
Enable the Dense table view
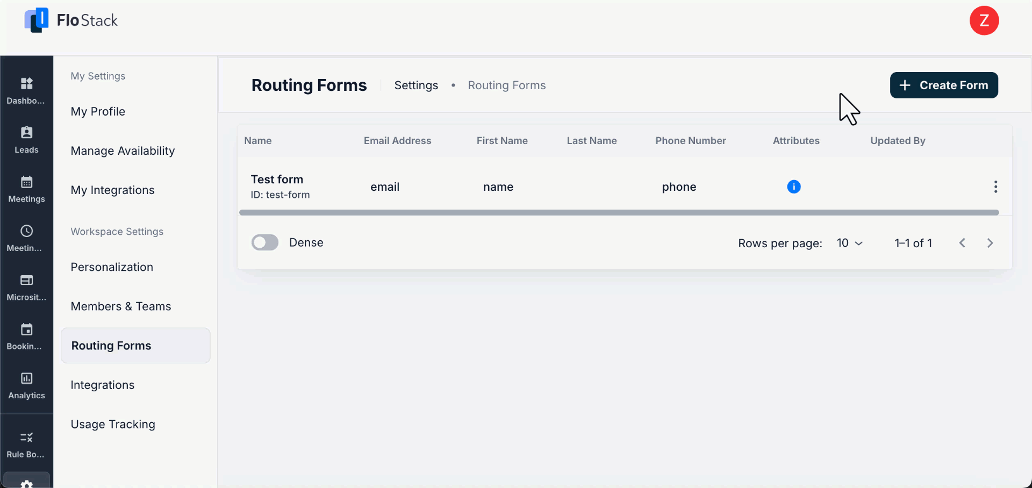coord(264,242)
